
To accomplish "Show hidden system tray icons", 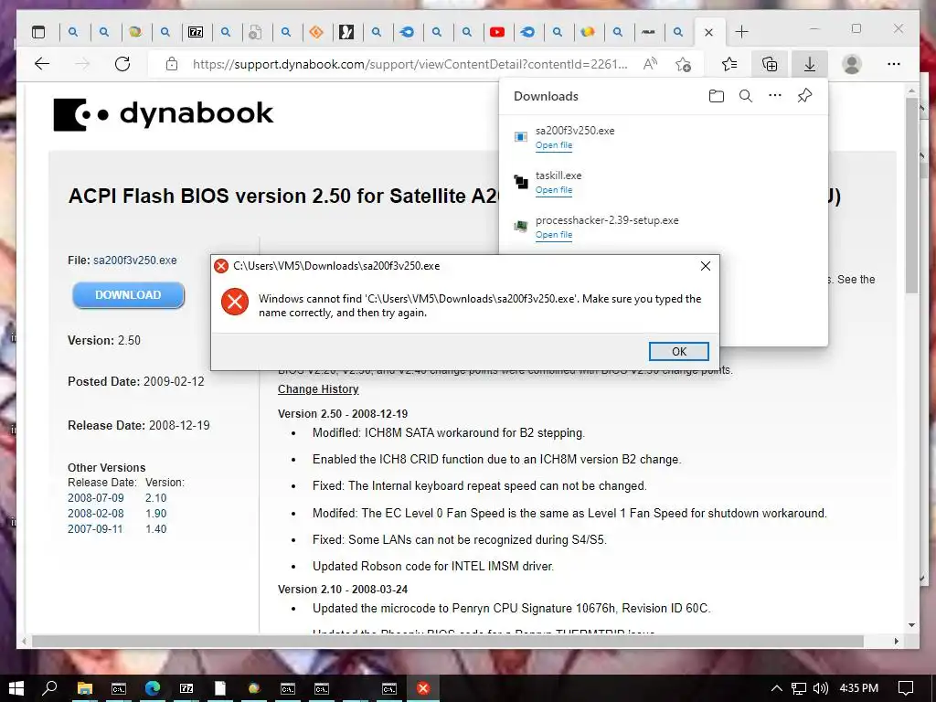I will [x=777, y=688].
